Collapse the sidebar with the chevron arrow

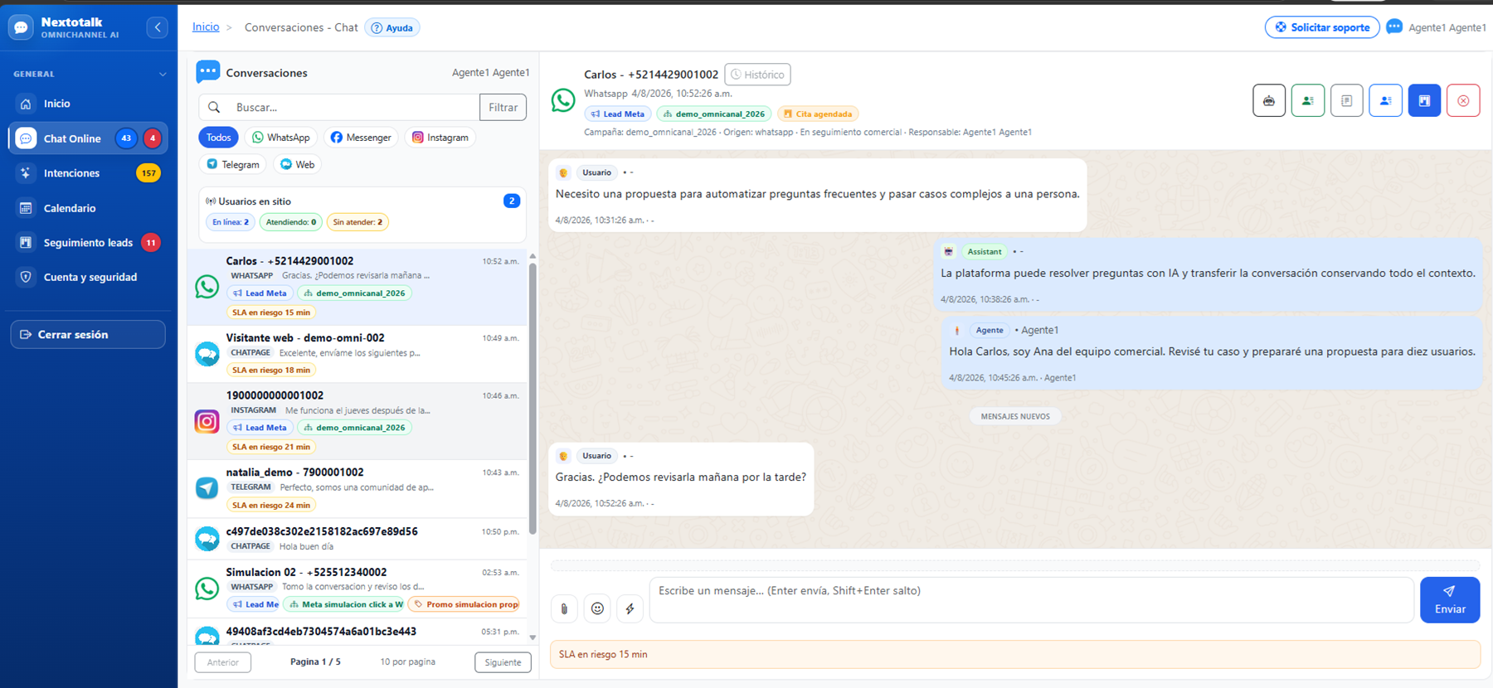coord(158,27)
